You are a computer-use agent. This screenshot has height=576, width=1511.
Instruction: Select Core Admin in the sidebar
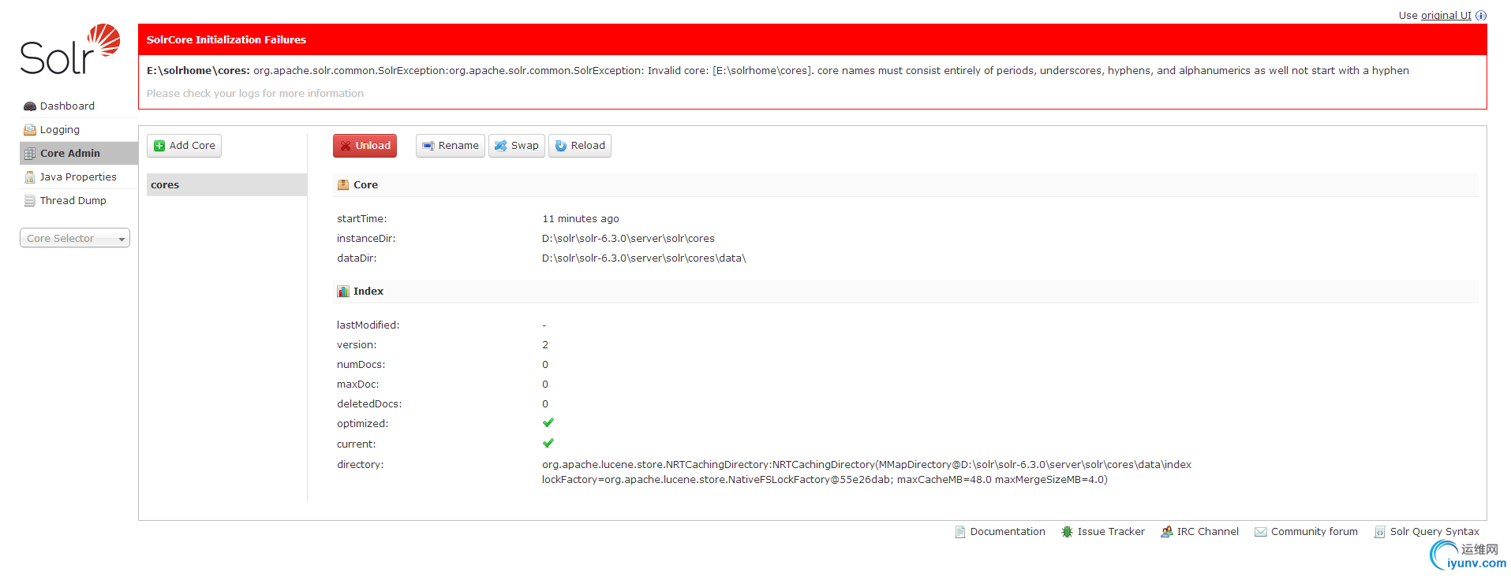click(79, 154)
